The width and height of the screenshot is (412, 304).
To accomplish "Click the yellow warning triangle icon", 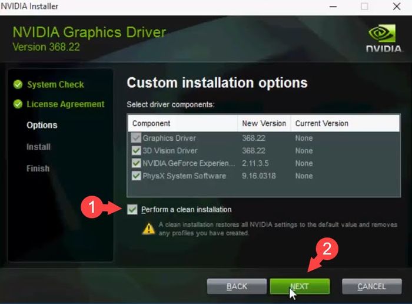I will coord(148,229).
